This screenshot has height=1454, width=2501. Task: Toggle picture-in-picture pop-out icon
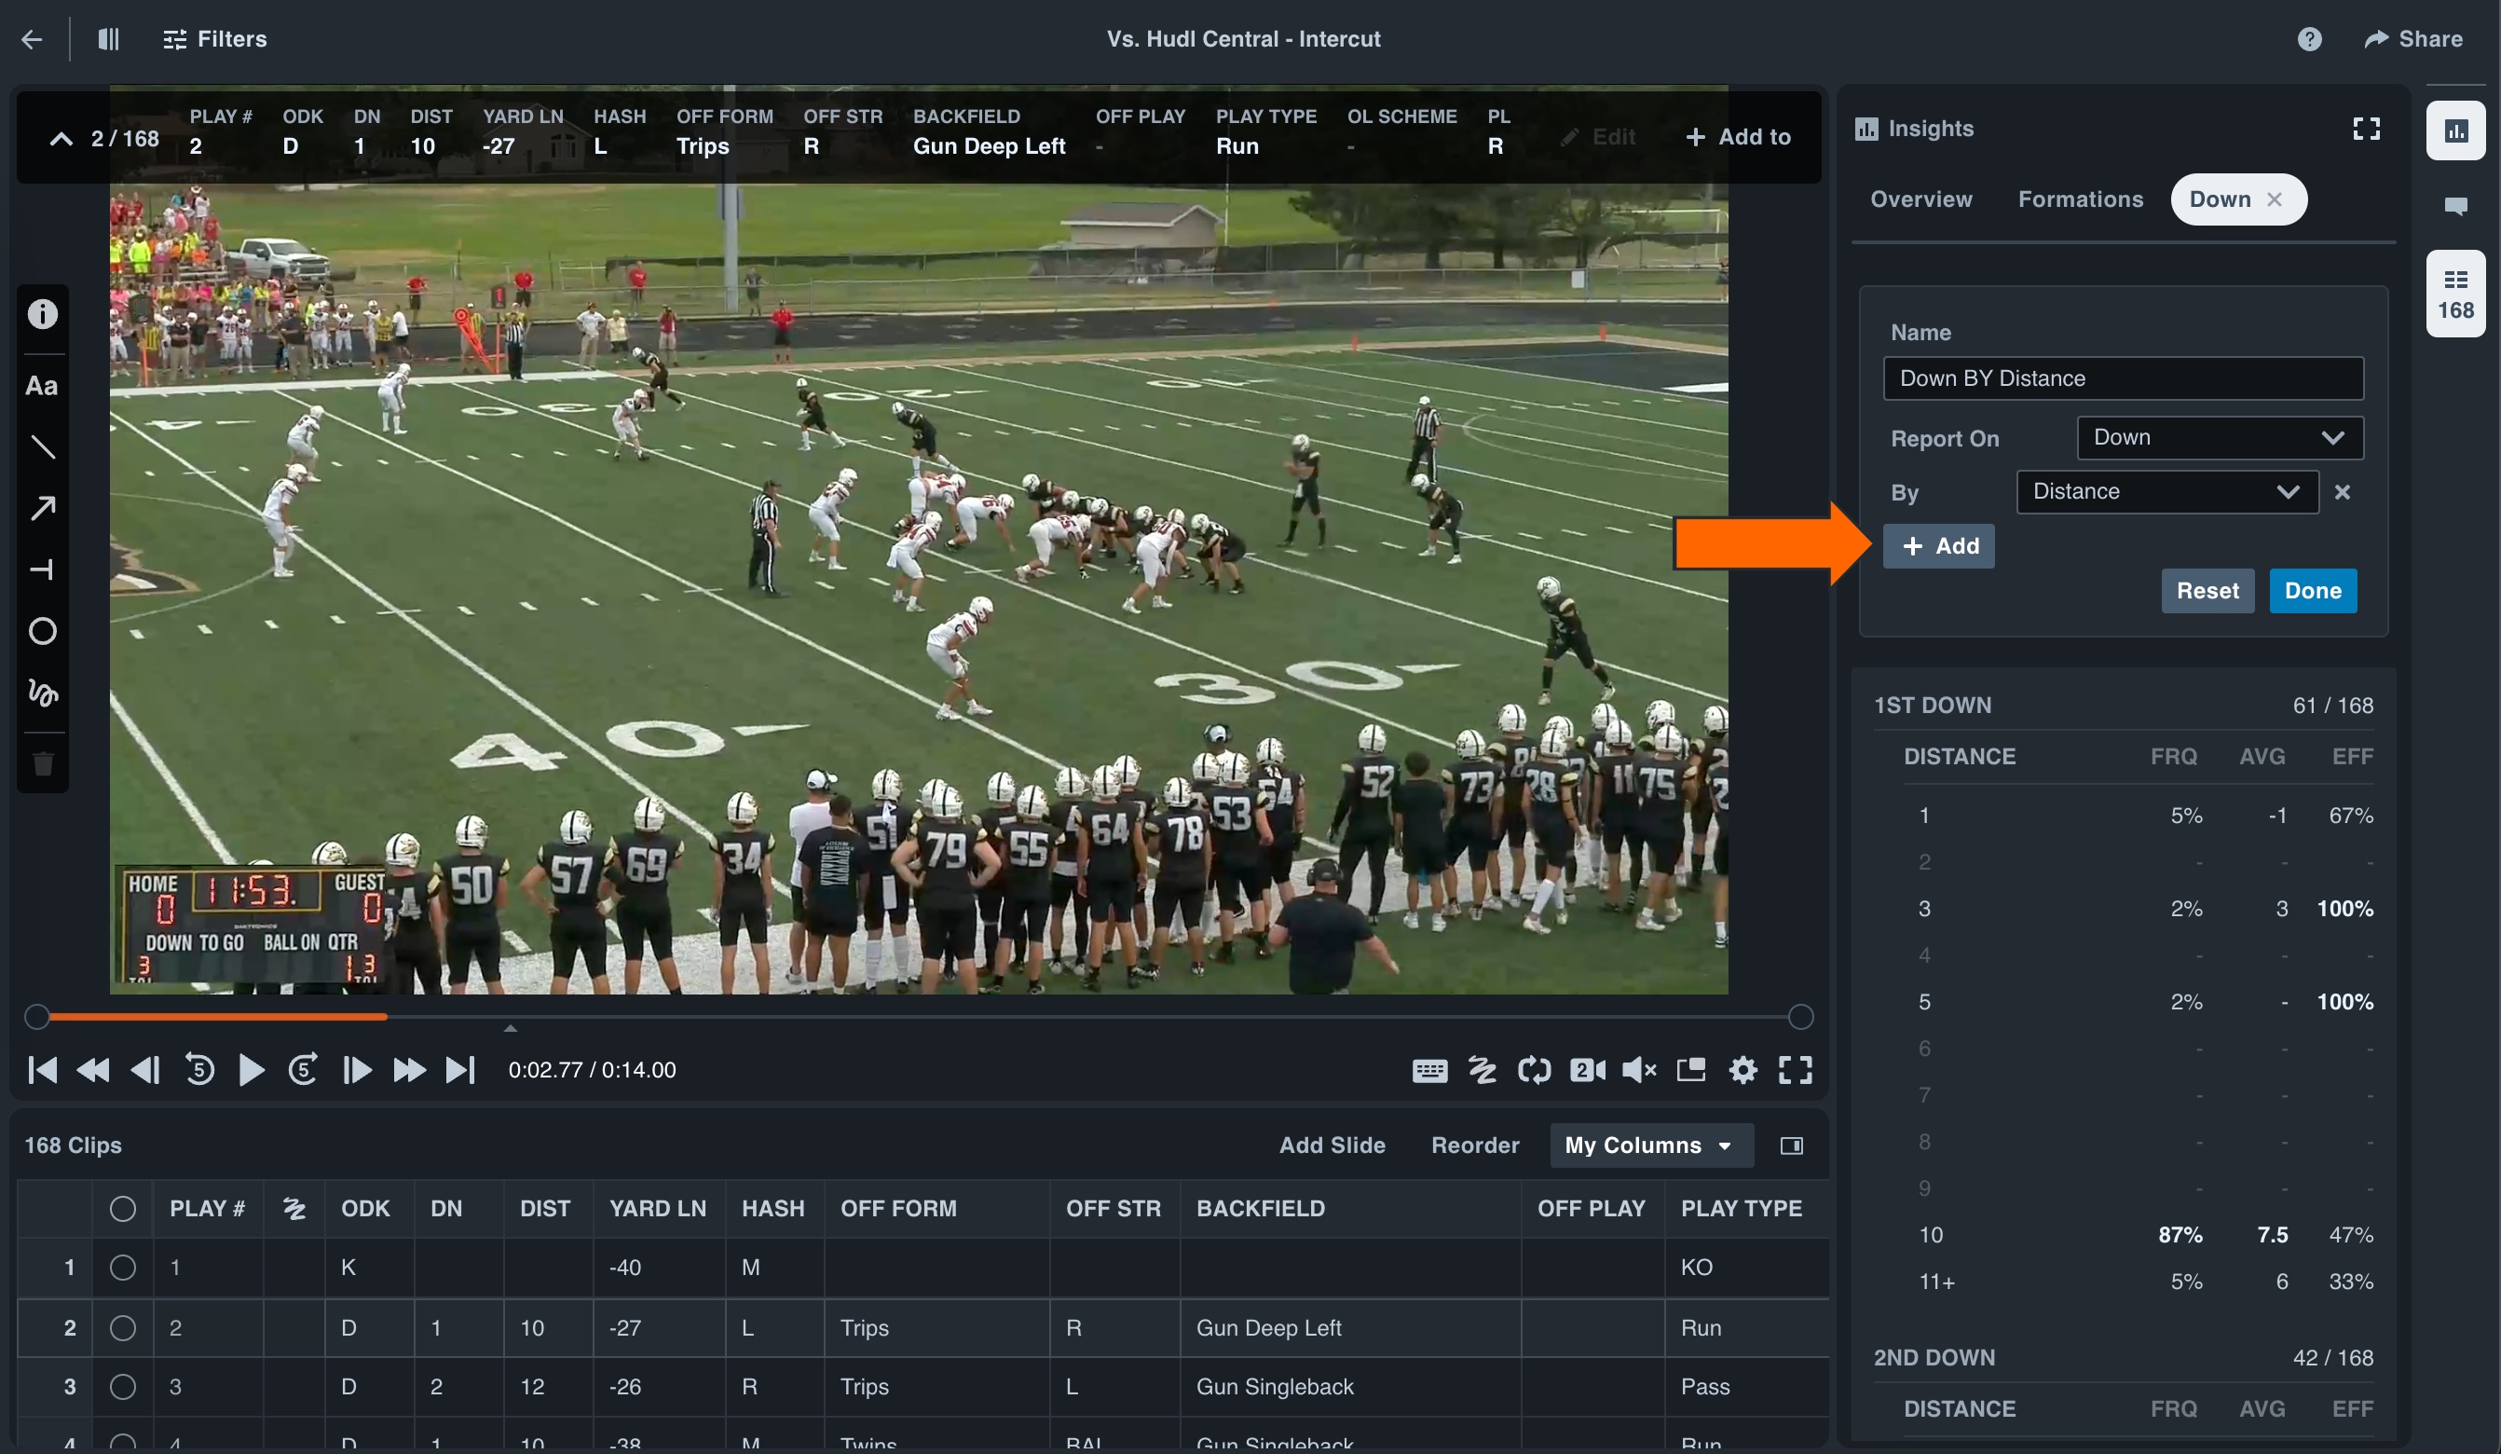pyautogui.click(x=1691, y=1070)
